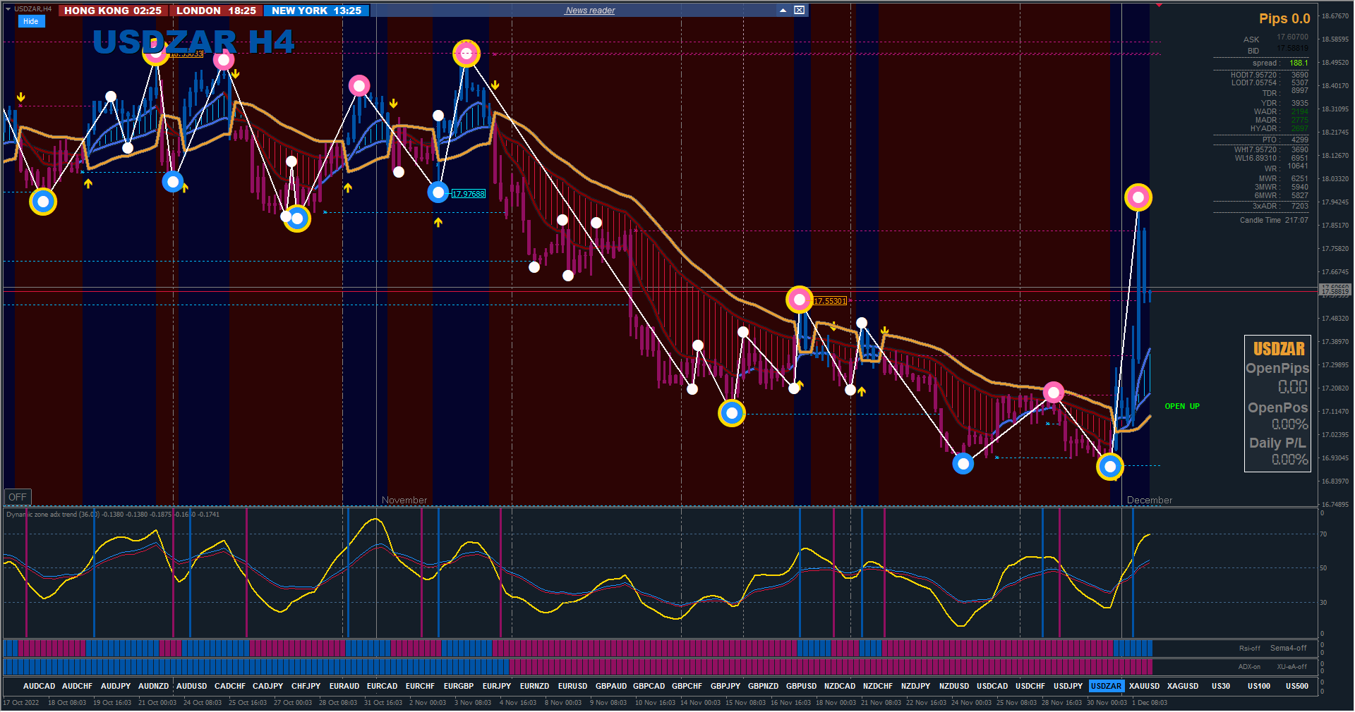This screenshot has height=712, width=1355.
Task: Switch chart to GBPAUD
Action: (x=610, y=686)
